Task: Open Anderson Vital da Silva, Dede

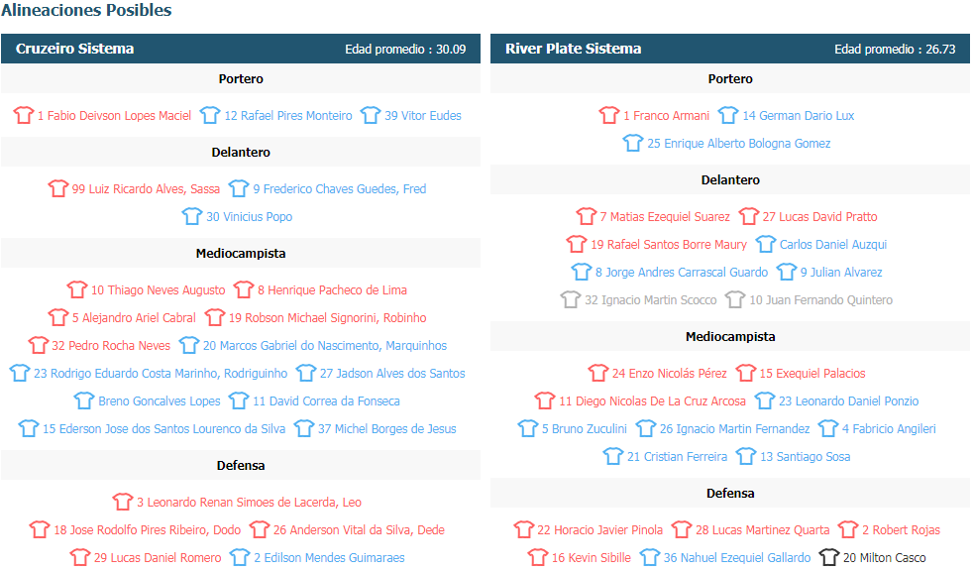Action: tap(359, 530)
